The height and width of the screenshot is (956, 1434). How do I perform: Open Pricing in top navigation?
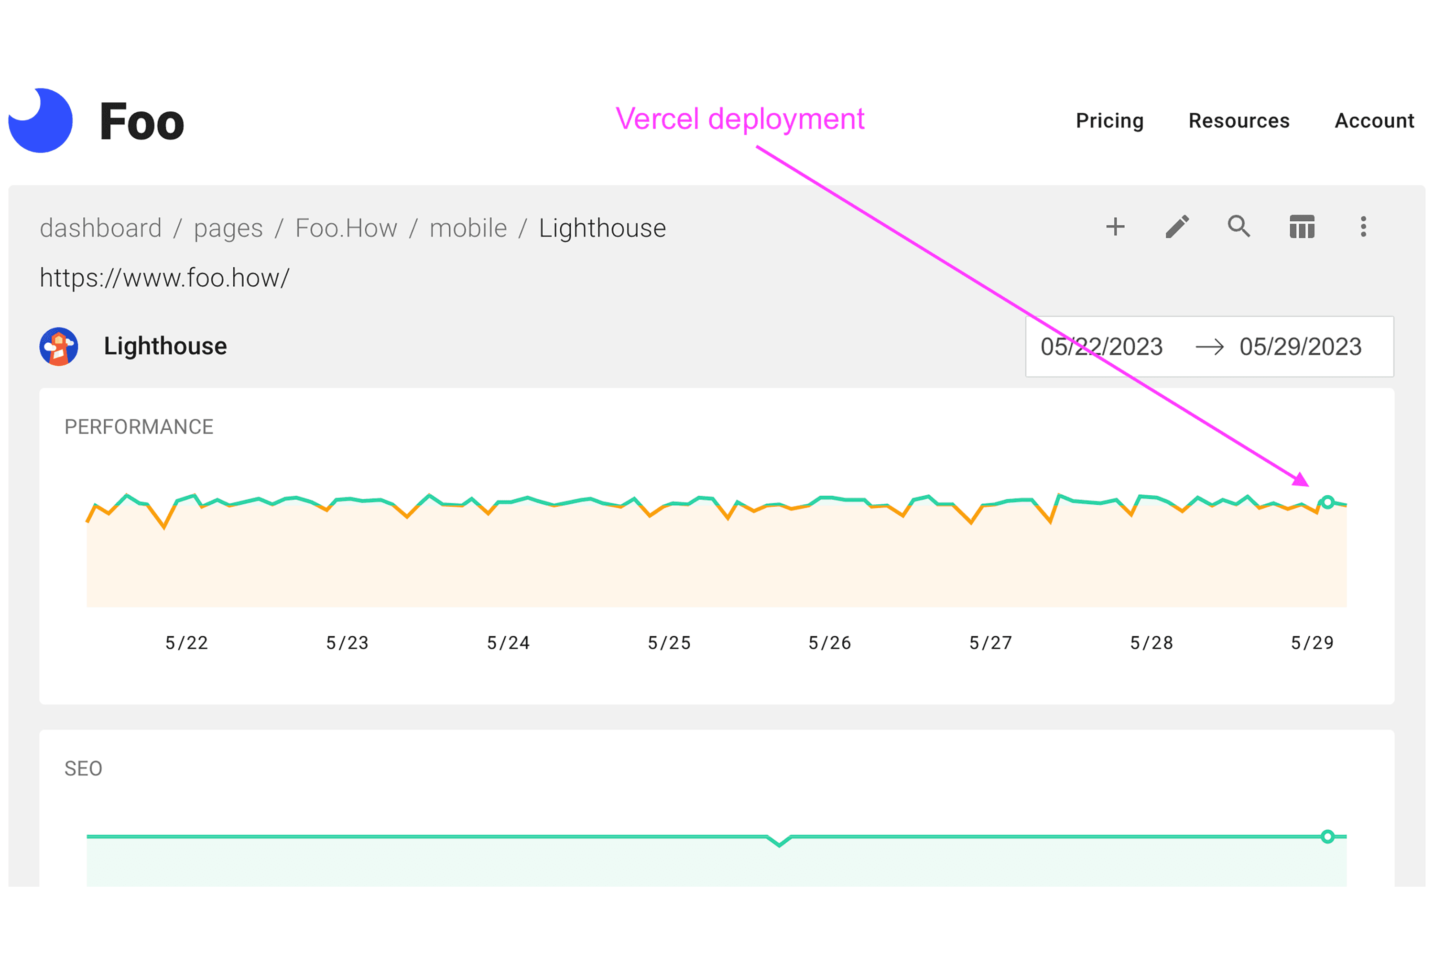[1109, 121]
